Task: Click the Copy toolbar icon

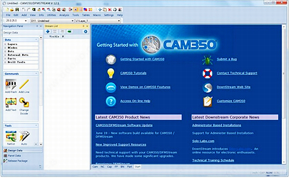Action: [x=105, y=10]
